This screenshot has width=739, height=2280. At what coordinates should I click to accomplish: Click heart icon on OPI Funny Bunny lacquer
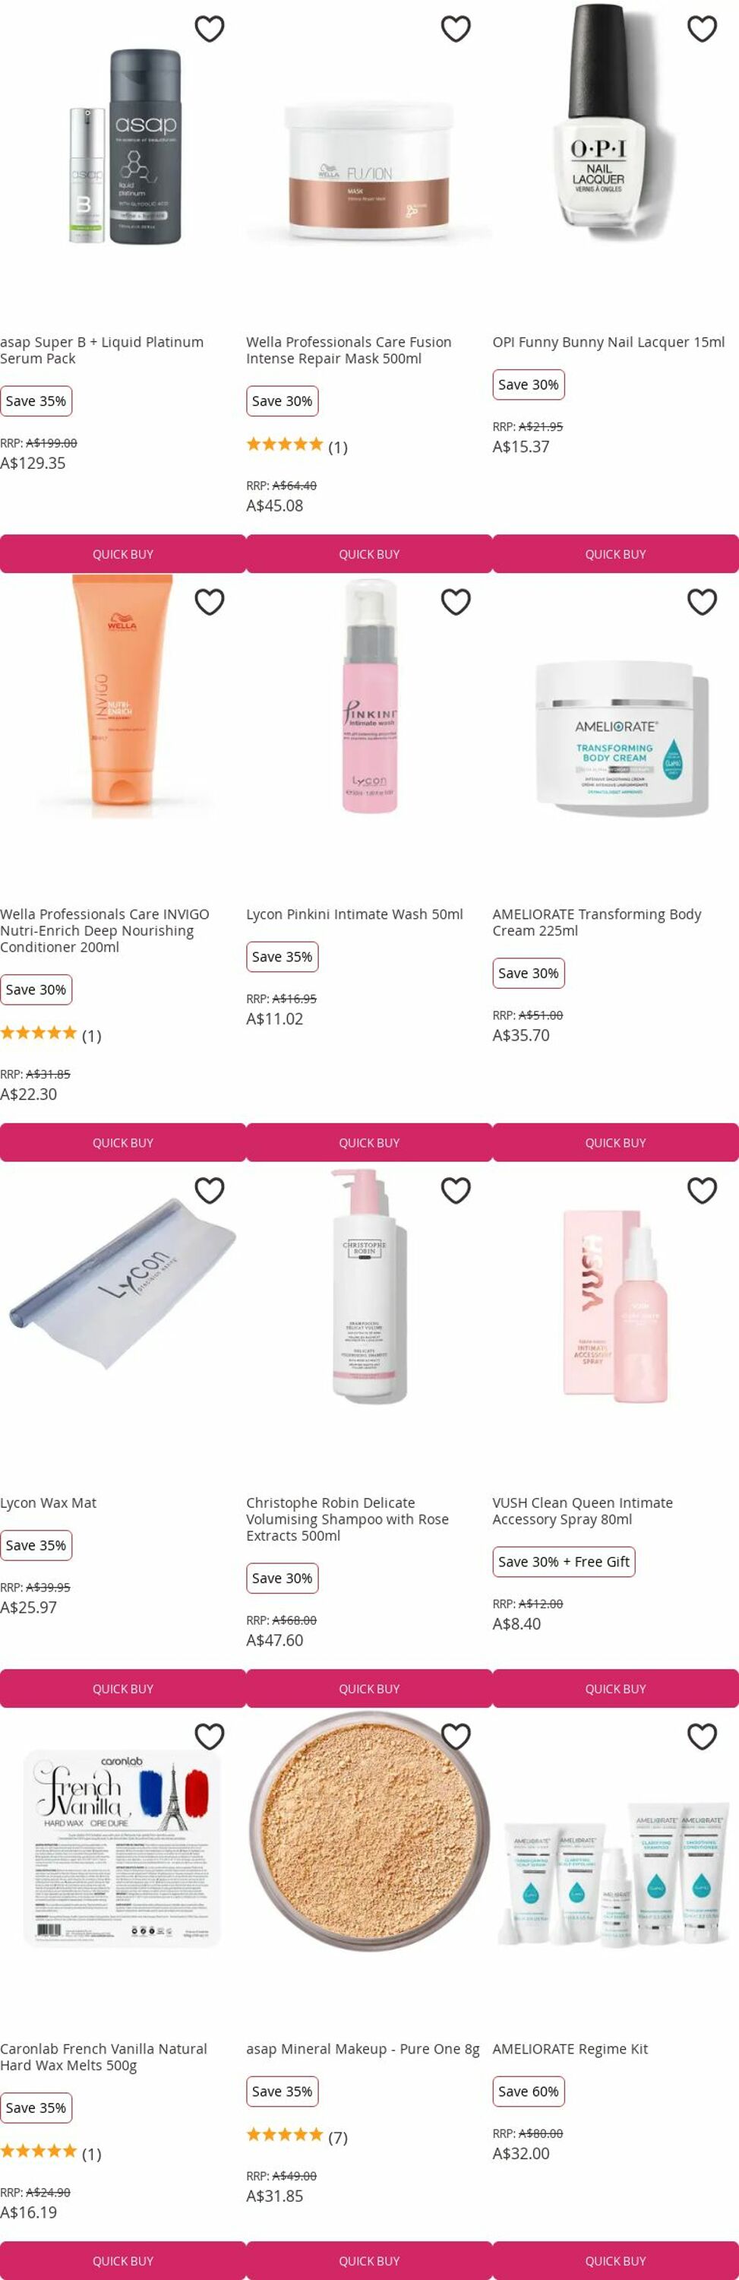point(702,29)
